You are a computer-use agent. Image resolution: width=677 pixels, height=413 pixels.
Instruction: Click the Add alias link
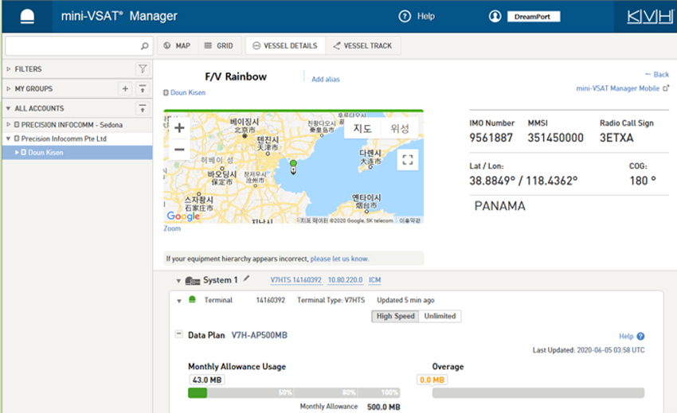(326, 80)
